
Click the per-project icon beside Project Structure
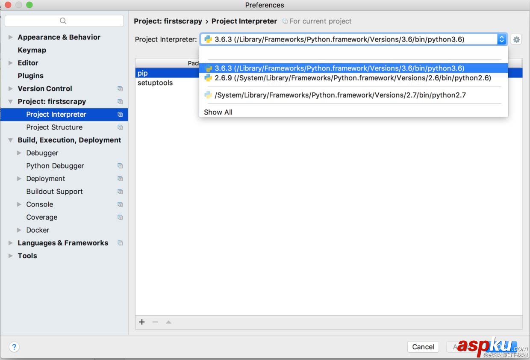tap(120, 127)
